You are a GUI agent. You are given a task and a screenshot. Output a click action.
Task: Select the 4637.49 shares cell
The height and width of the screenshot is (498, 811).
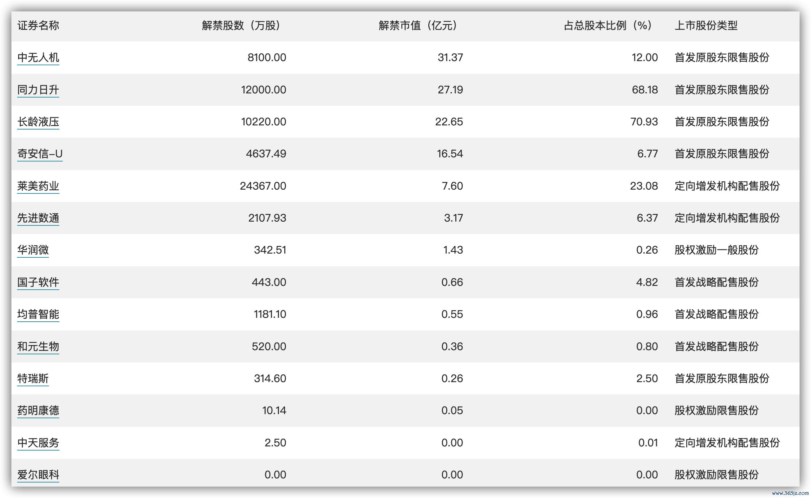pyautogui.click(x=266, y=154)
